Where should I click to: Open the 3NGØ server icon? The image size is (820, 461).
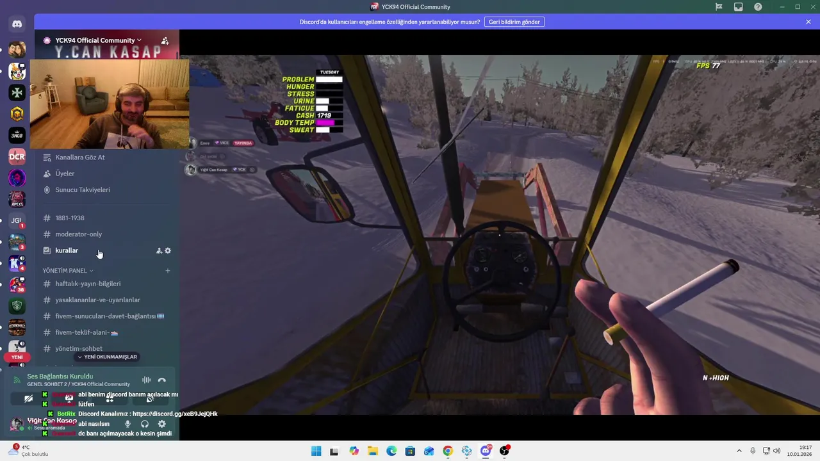[17, 135]
